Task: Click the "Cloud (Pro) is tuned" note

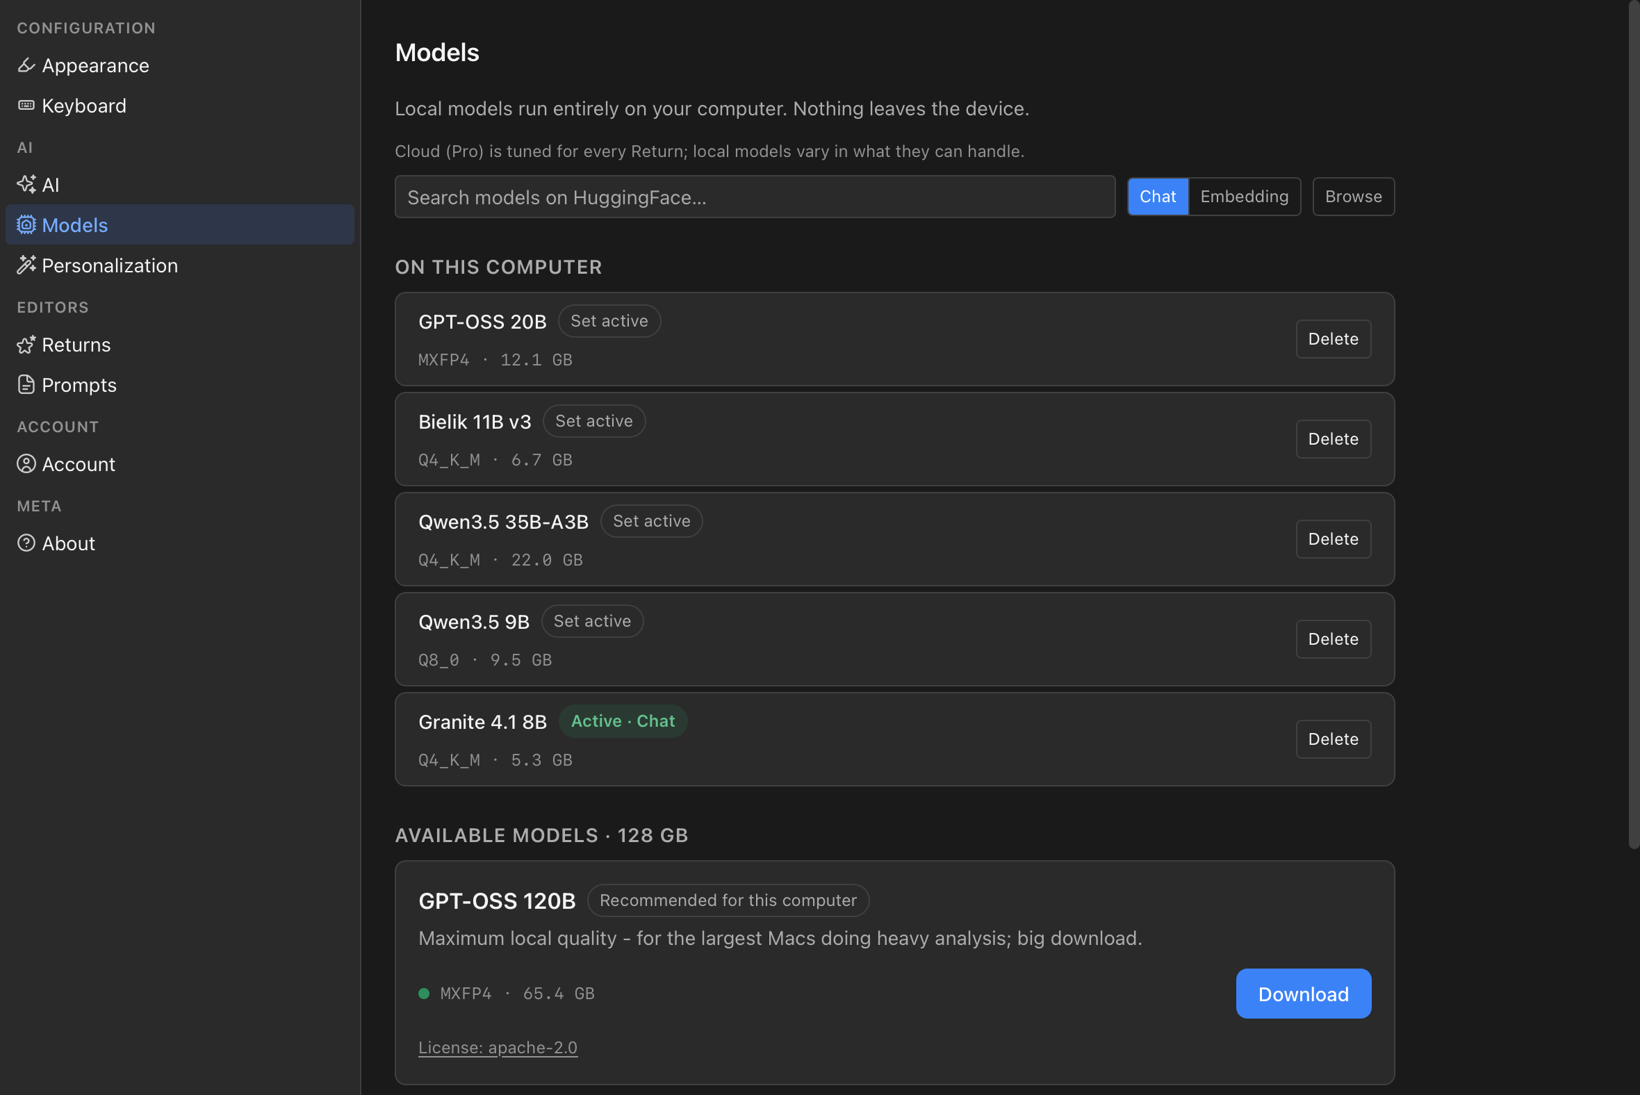Action: click(710, 151)
